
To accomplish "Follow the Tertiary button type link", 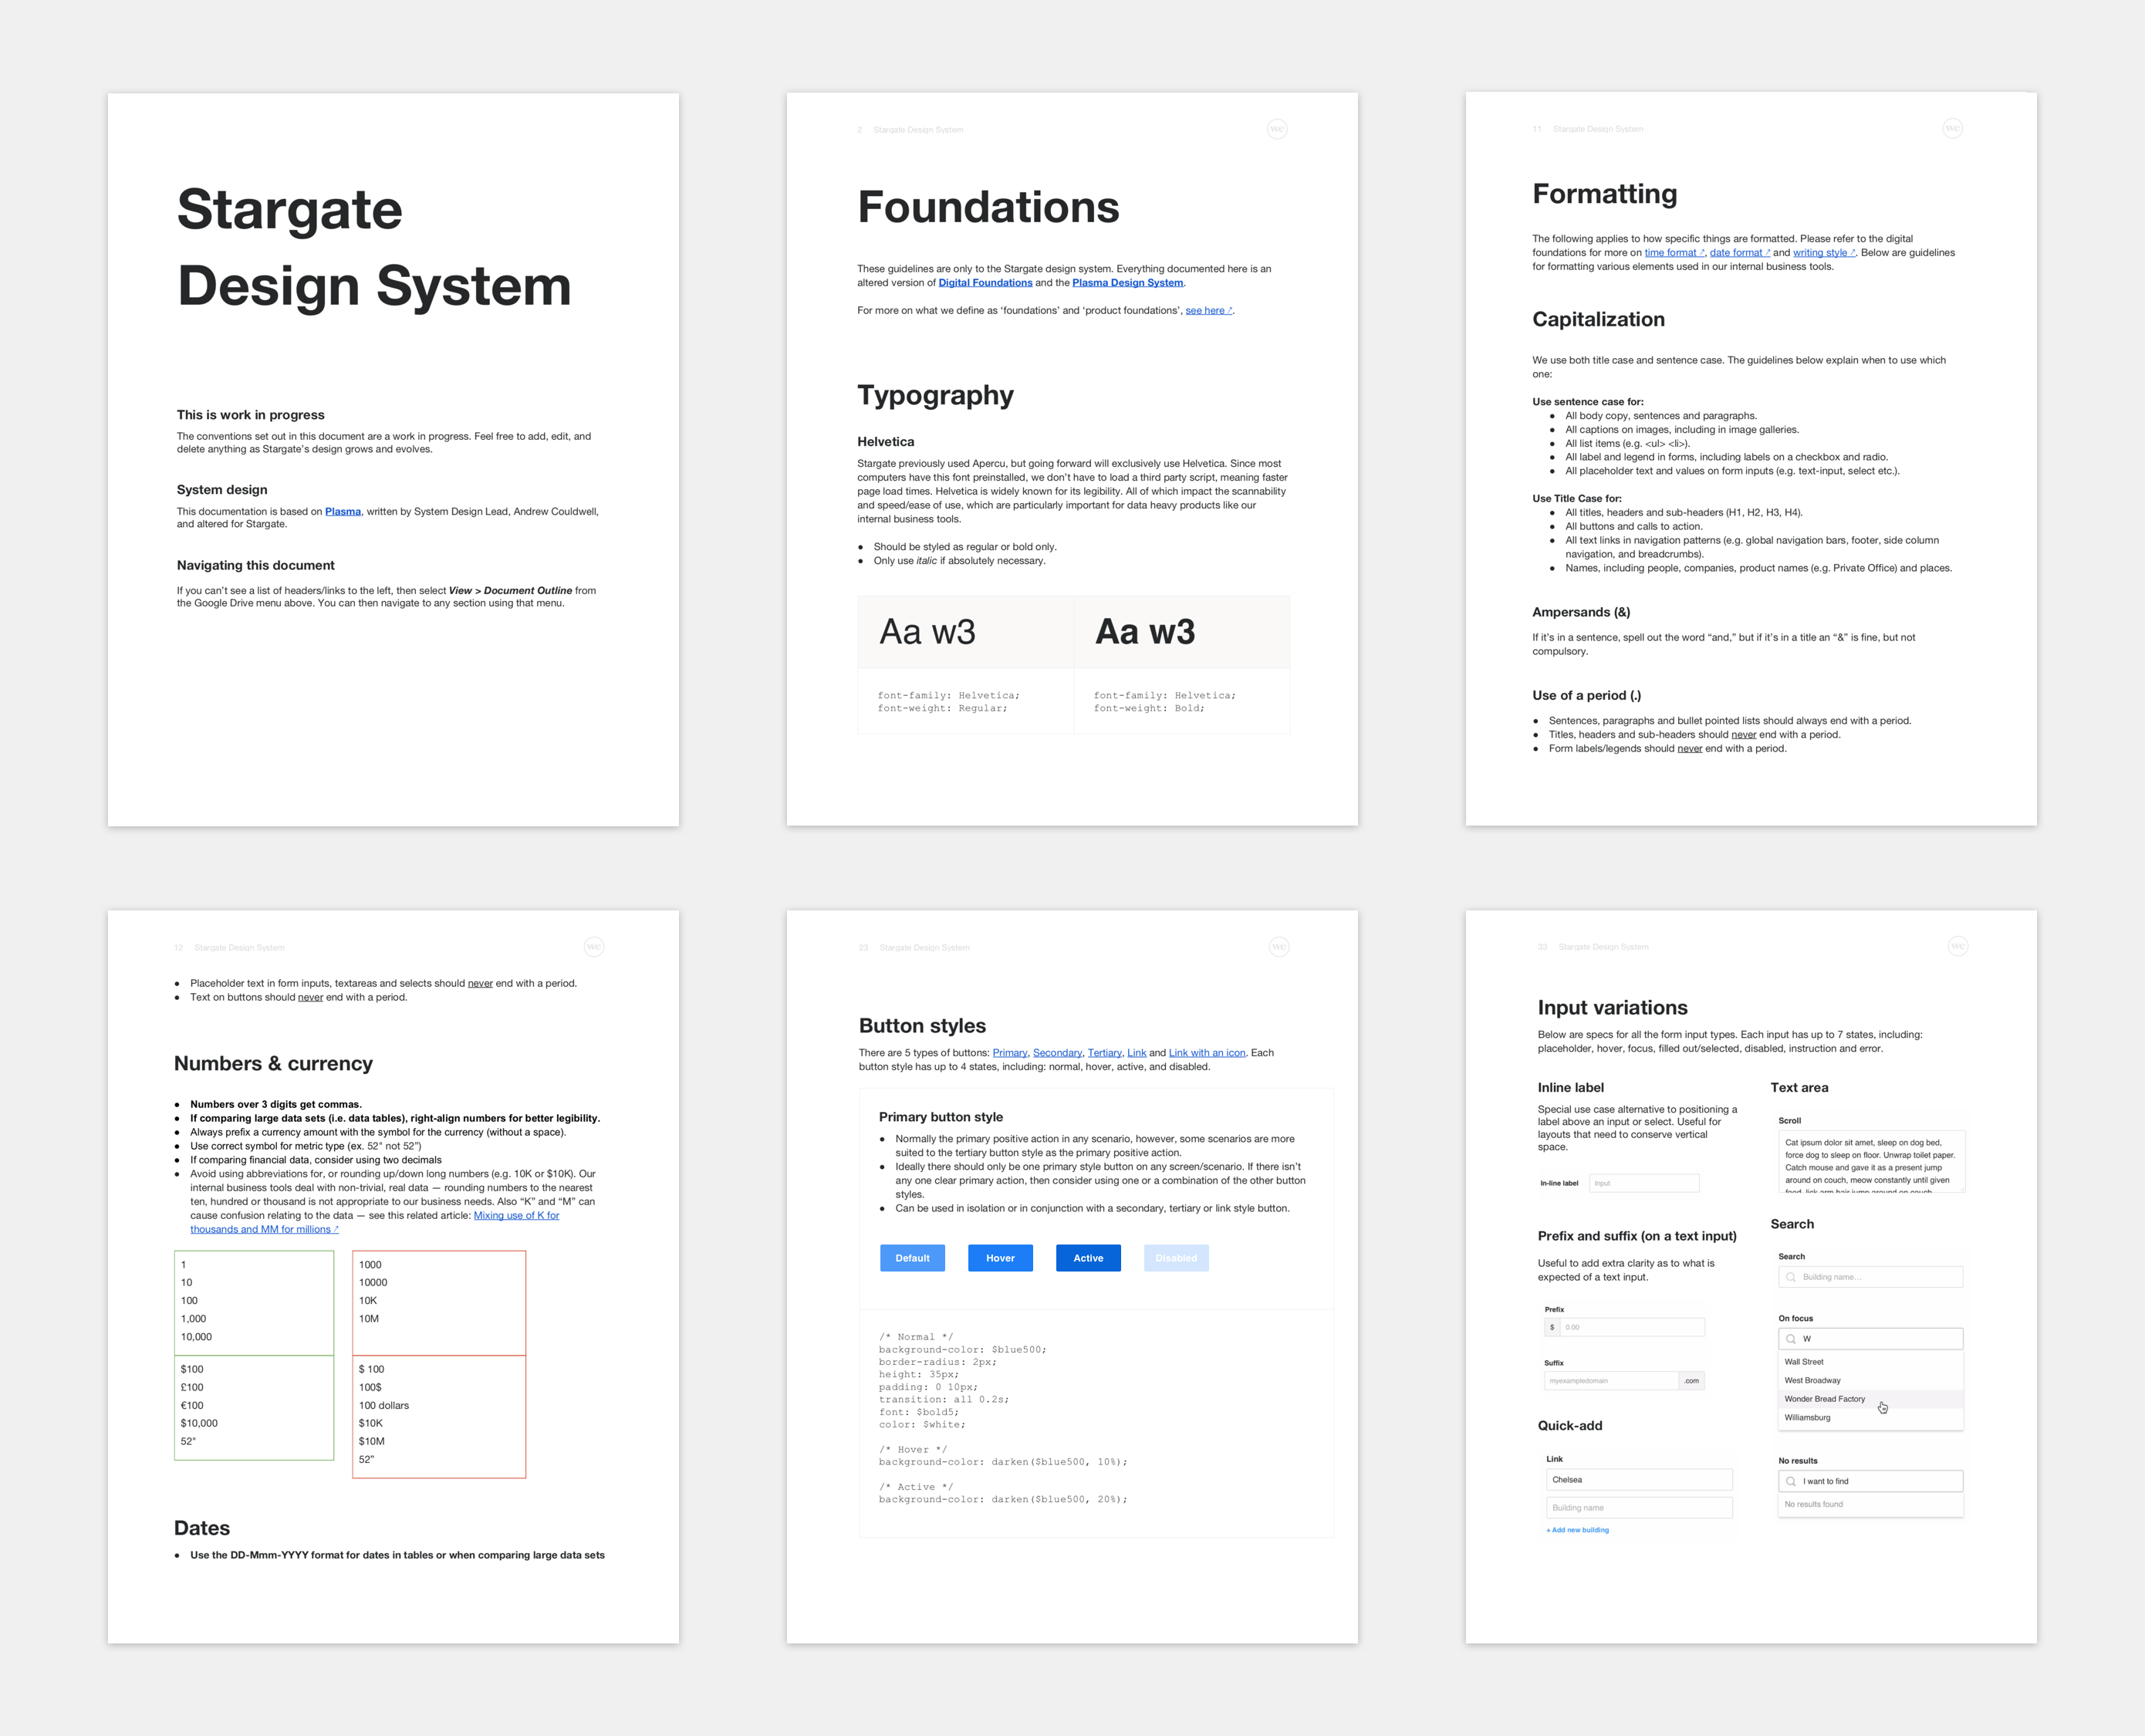I will coord(1104,1053).
